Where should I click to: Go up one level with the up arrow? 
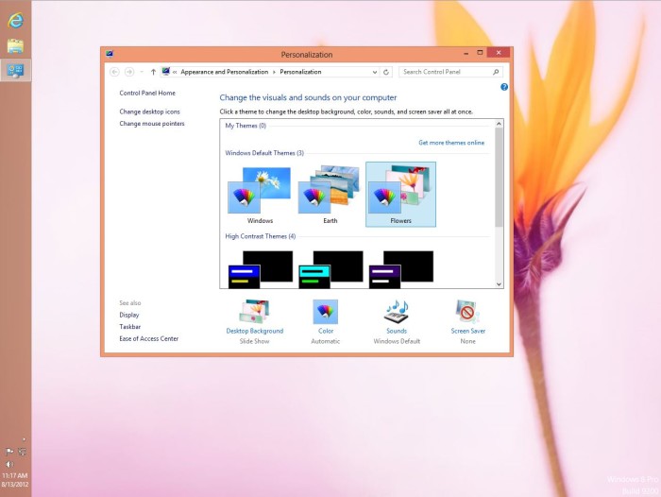pos(153,72)
